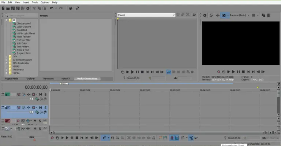The height and width of the screenshot is (146, 281).
Task: Switch to the Explorer tab
Action: tap(30, 79)
